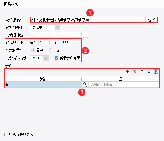The image size is (164, 141).
Task: Open the formula editor for dialog title
Action: click(85, 35)
